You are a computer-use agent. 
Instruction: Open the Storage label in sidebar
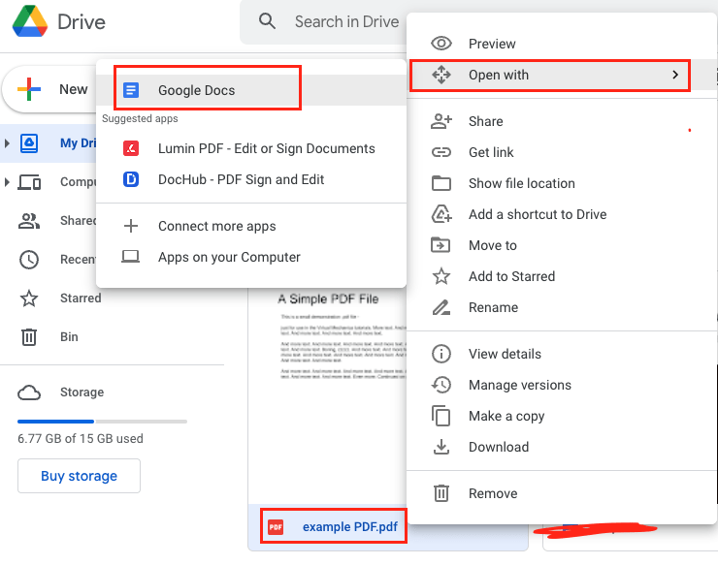pyautogui.click(x=82, y=392)
